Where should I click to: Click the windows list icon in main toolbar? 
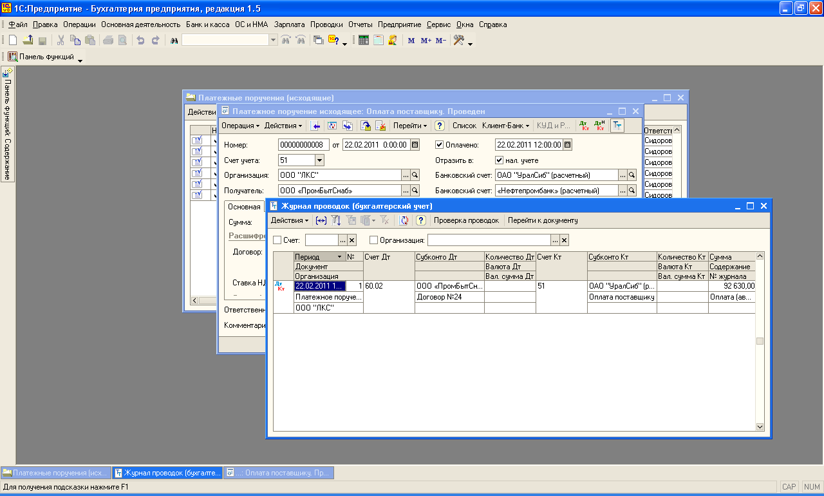click(x=319, y=40)
